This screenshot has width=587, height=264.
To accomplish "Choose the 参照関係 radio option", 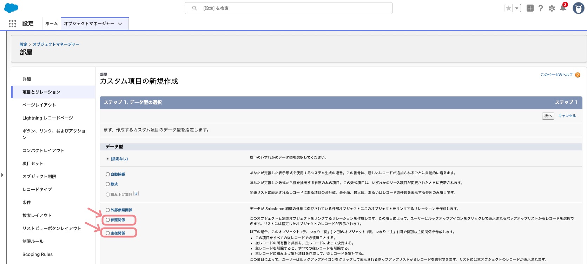I will tap(108, 220).
